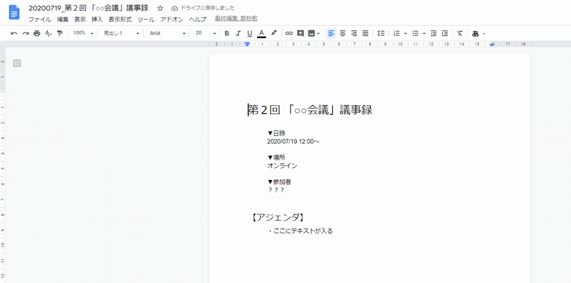
Task: Star the document with the star icon
Action: [x=160, y=8]
